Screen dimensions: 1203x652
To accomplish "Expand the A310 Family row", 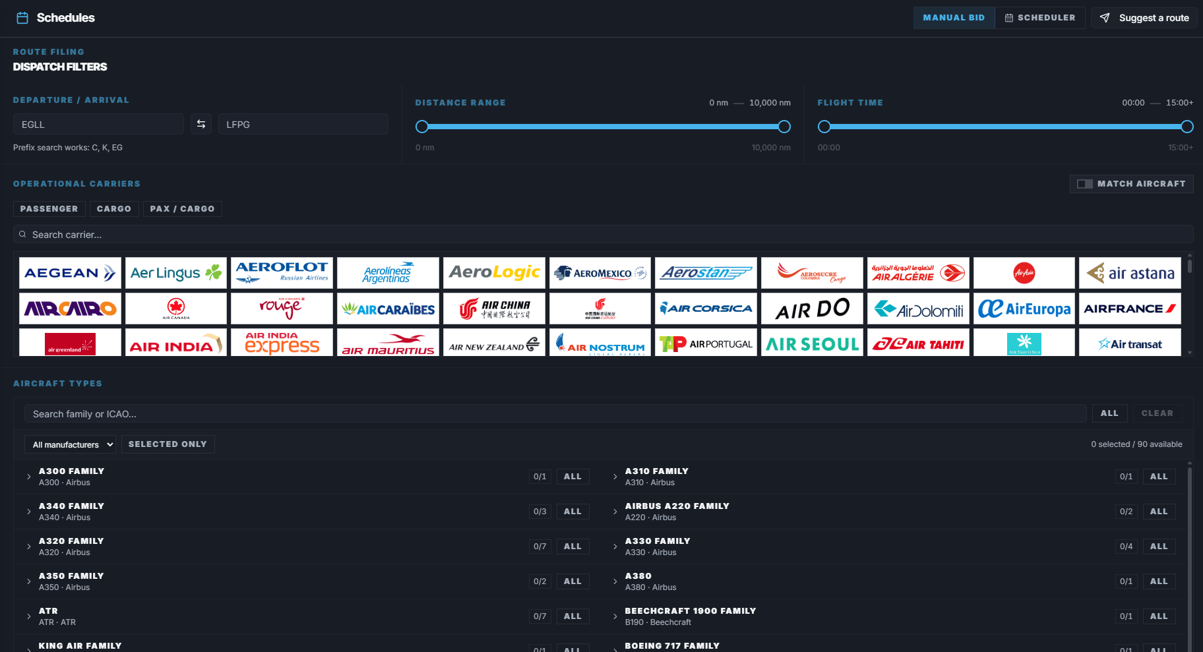I will click(x=615, y=477).
